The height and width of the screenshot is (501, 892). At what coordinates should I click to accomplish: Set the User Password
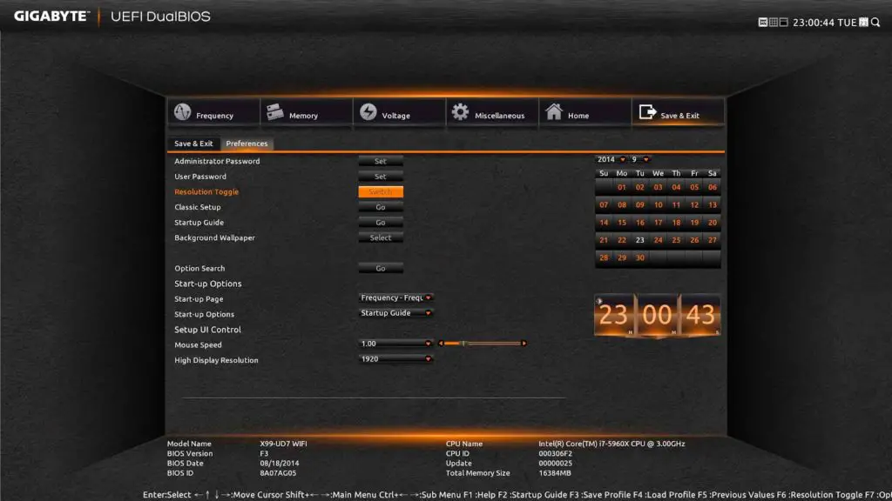click(x=381, y=177)
